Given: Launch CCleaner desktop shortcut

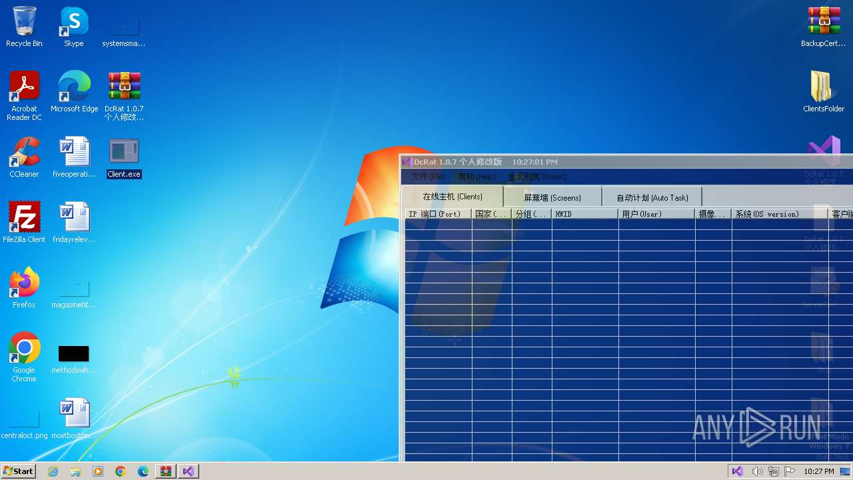Looking at the screenshot, I should click(24, 157).
